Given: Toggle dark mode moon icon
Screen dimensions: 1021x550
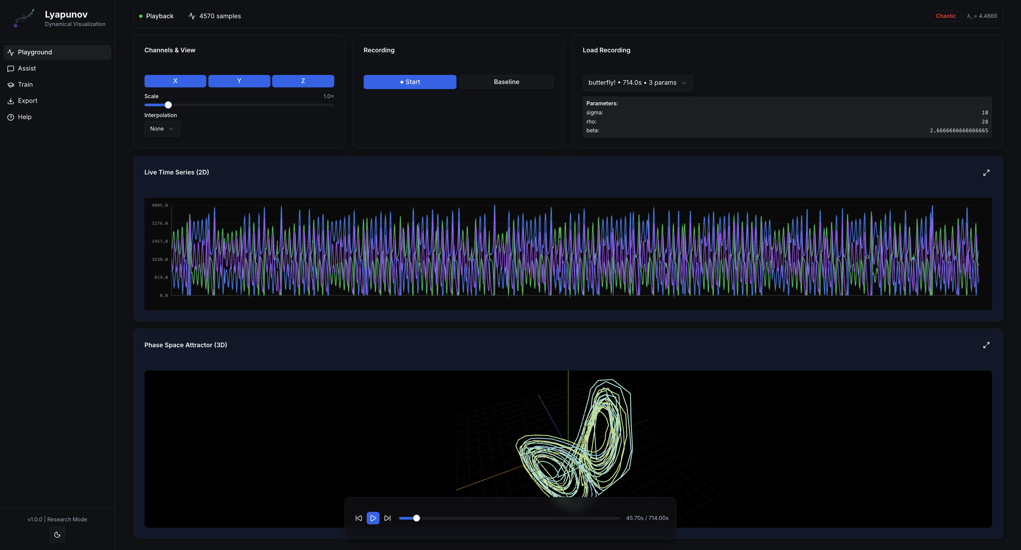Looking at the screenshot, I should tap(57, 534).
